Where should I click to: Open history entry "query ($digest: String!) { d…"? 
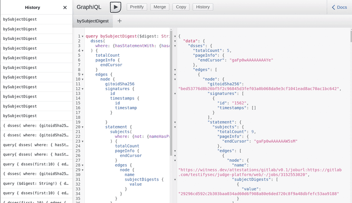click(36, 183)
